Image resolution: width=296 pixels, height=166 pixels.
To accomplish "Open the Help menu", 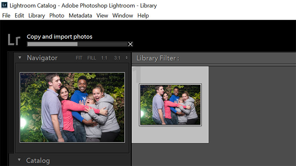I will coord(143,15).
